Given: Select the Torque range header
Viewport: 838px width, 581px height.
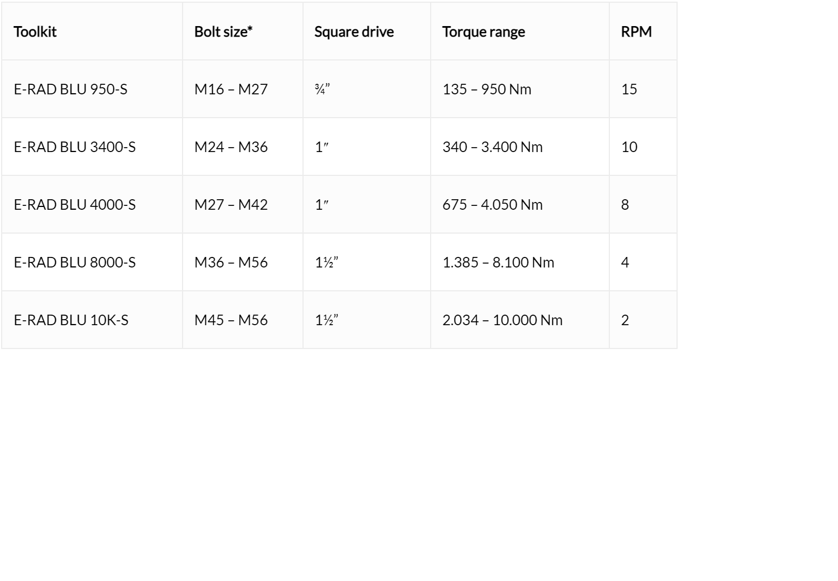Looking at the screenshot, I should 520,31.
